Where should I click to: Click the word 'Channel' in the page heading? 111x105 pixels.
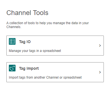pos(19,13)
